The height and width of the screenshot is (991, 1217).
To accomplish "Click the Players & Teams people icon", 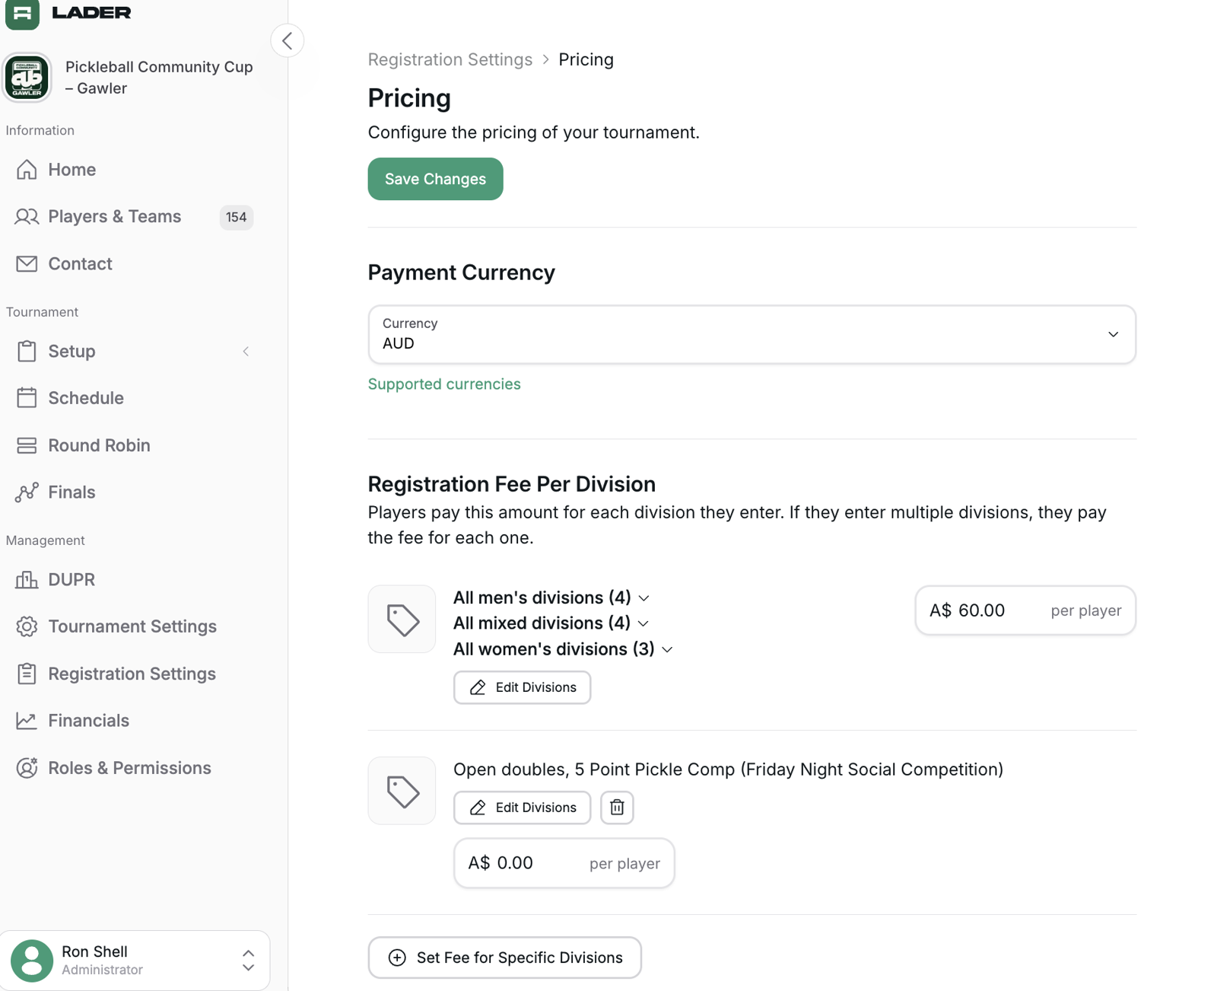I will (27, 216).
